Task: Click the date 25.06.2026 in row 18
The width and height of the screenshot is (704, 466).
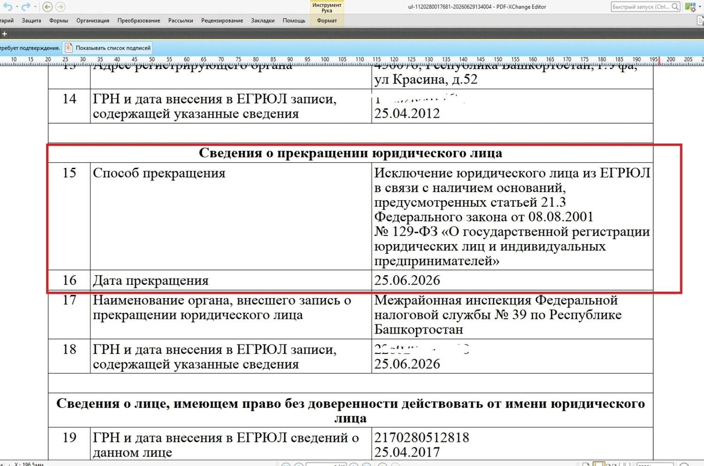Action: tap(407, 364)
